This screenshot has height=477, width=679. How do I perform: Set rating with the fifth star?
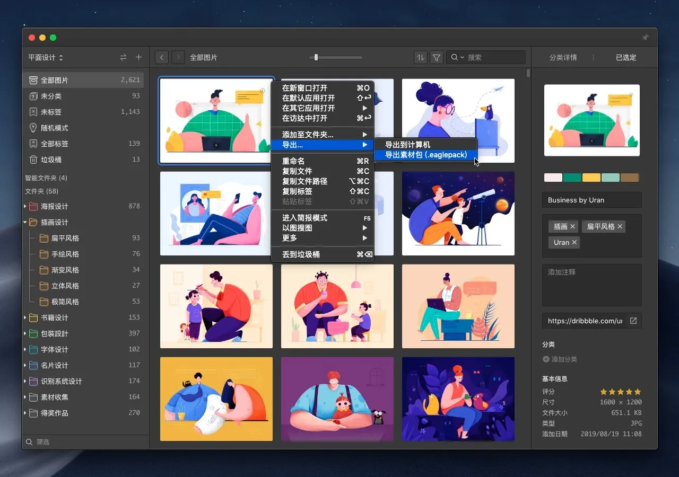coord(638,392)
